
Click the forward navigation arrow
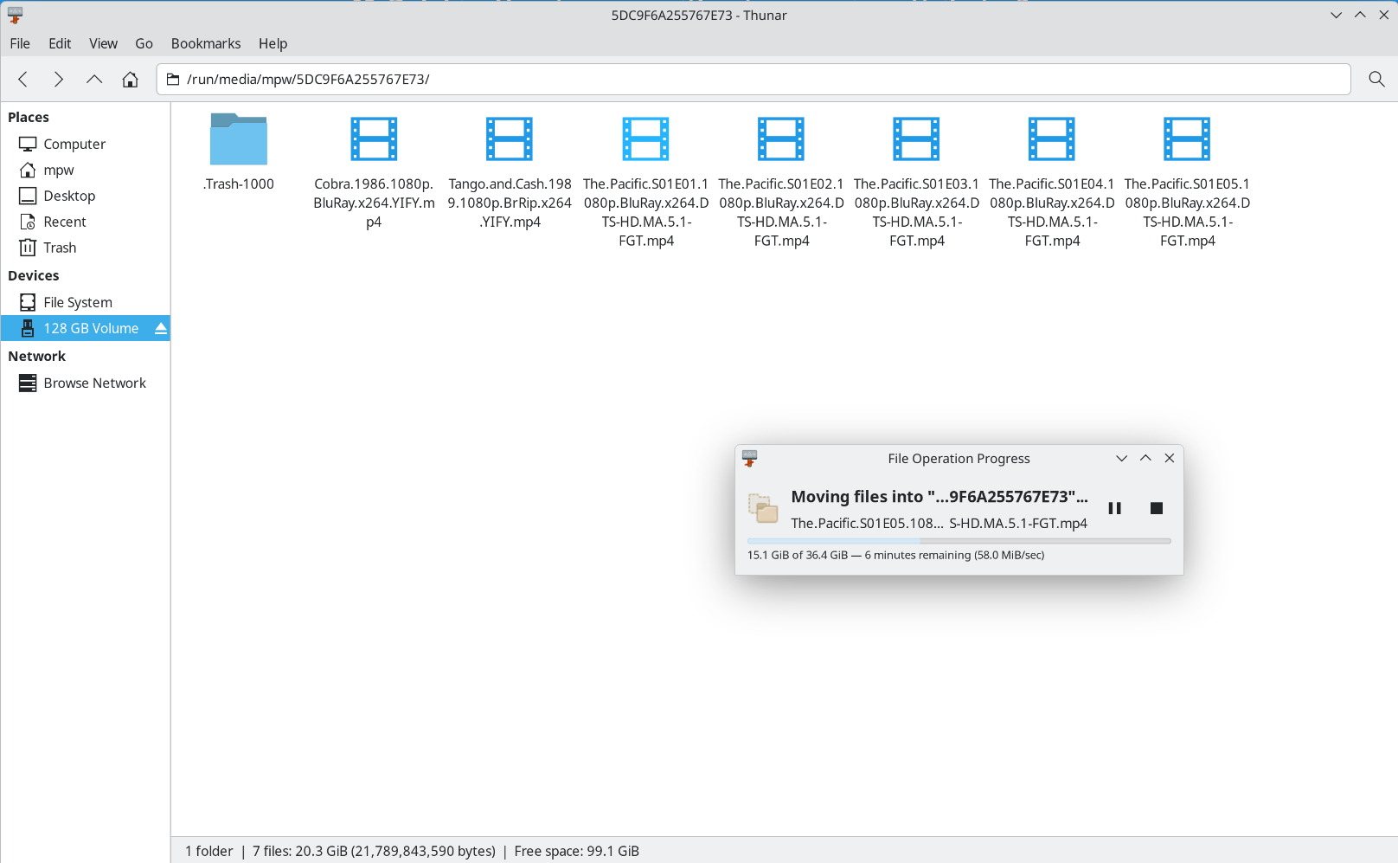(58, 80)
